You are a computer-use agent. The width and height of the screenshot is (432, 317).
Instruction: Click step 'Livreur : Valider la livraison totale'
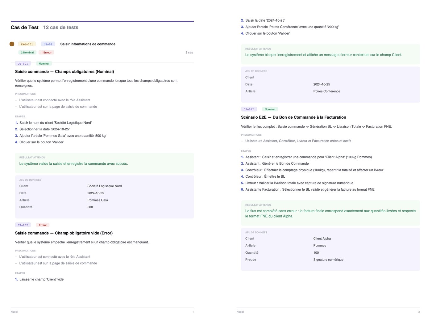tap(299, 183)
